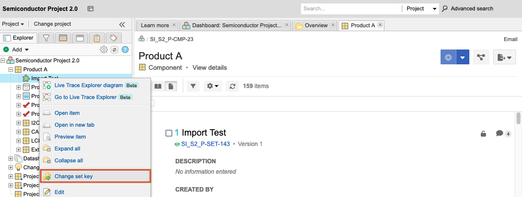
Task: Close the Learn more tab
Action: [174, 25]
